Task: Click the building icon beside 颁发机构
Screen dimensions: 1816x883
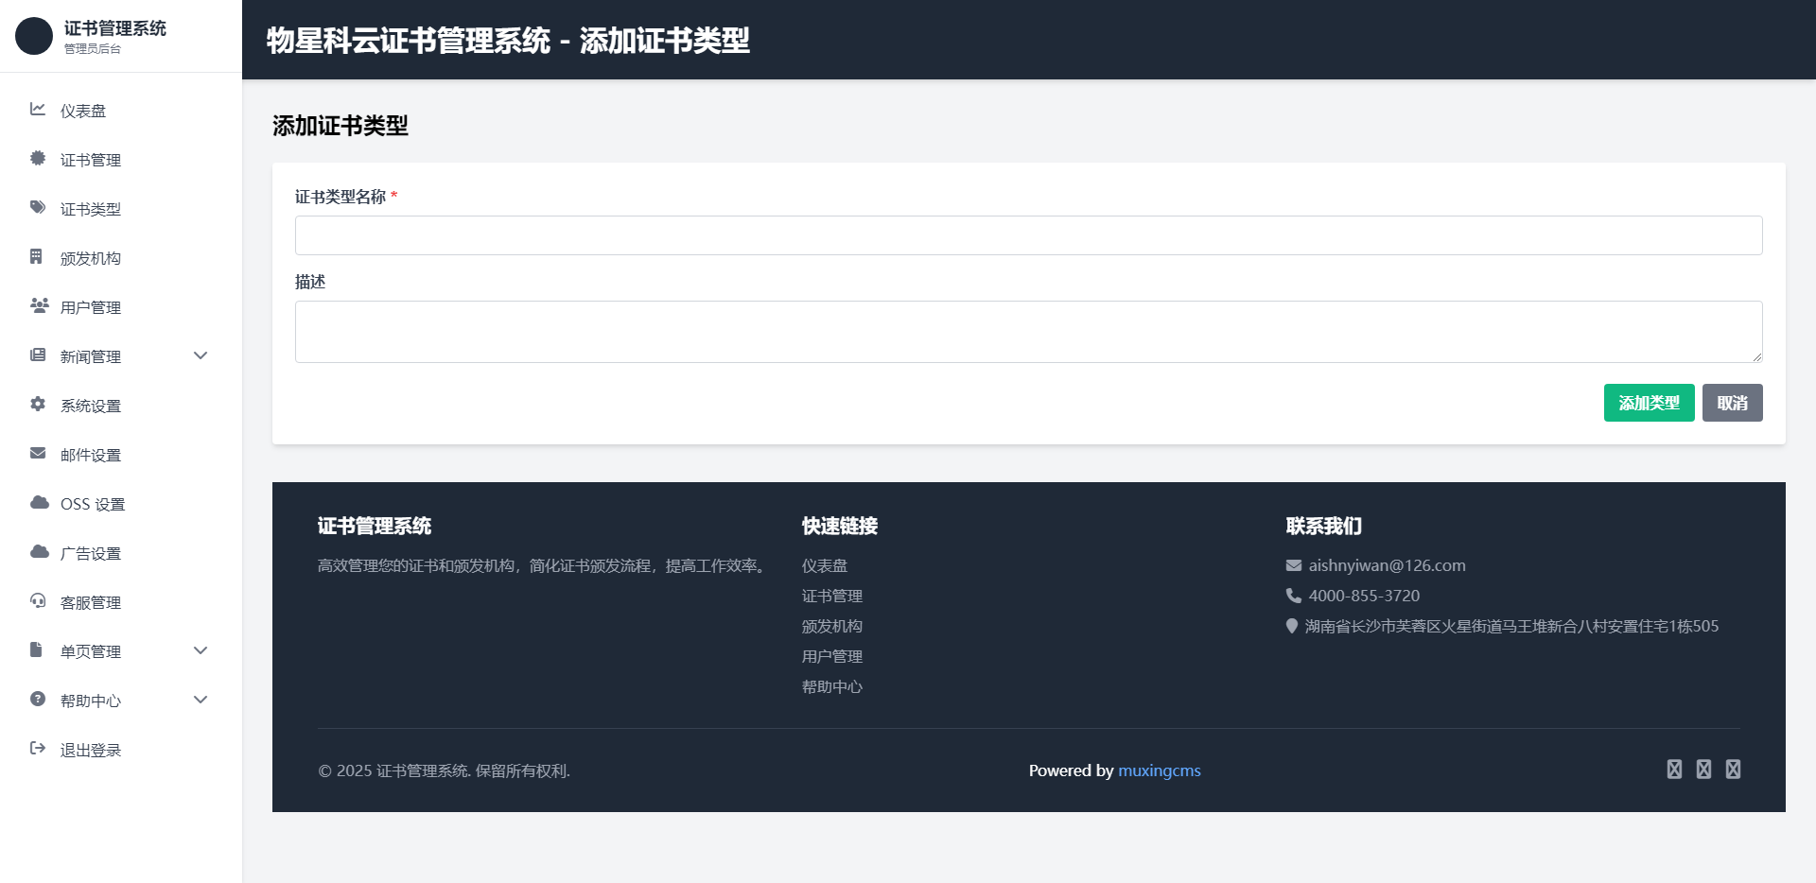Action: point(36,256)
